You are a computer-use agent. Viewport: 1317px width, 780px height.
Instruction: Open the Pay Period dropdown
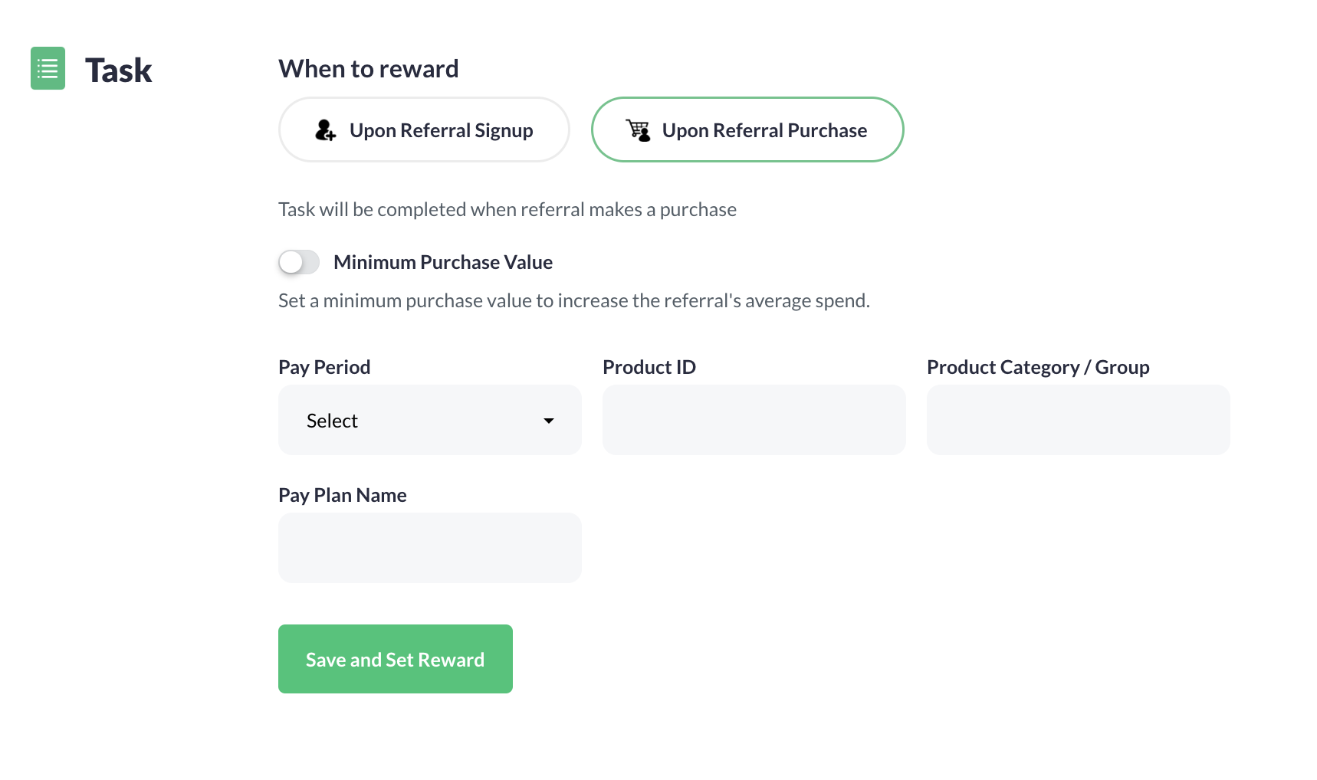(x=429, y=420)
